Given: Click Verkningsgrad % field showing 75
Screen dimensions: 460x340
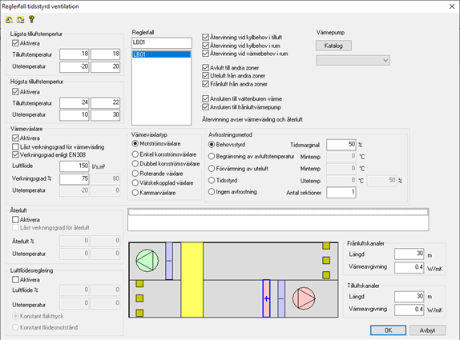Looking at the screenshot, I should coord(75,178).
